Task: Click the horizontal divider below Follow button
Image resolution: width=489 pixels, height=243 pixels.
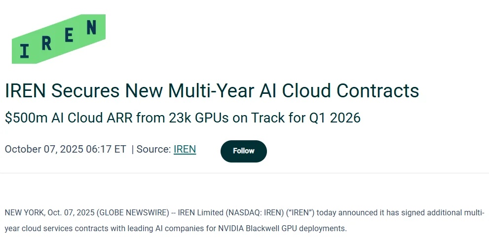Action: tap(244, 173)
